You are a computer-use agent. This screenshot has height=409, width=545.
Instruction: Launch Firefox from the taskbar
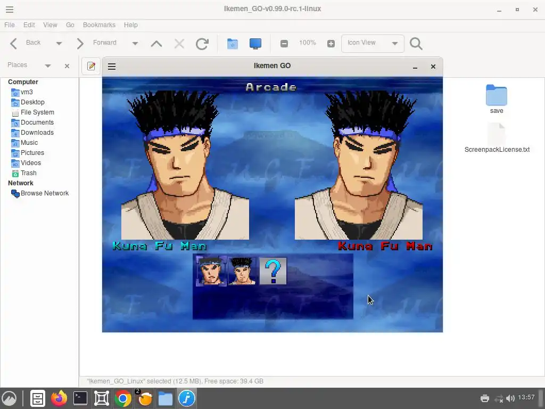tap(59, 398)
